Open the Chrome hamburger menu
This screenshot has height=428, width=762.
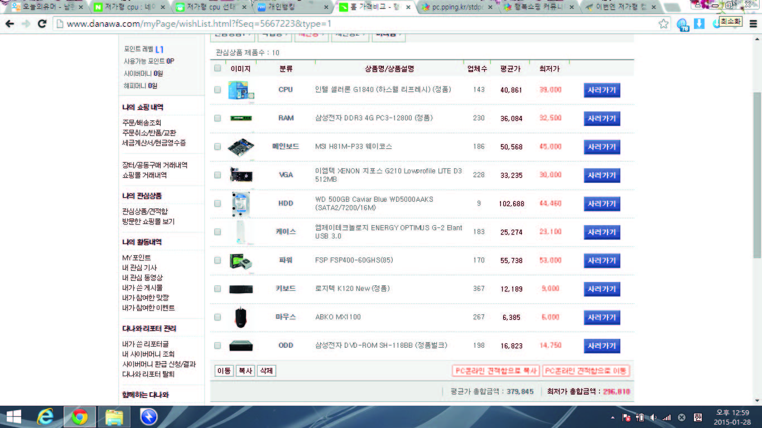pyautogui.click(x=753, y=23)
